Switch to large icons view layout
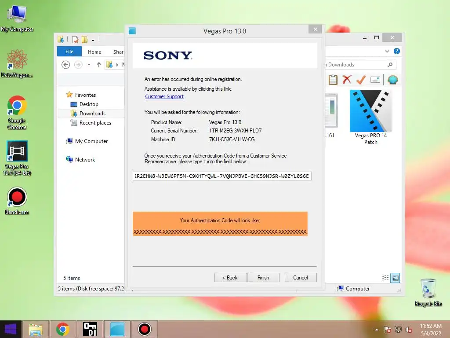 pos(395,278)
